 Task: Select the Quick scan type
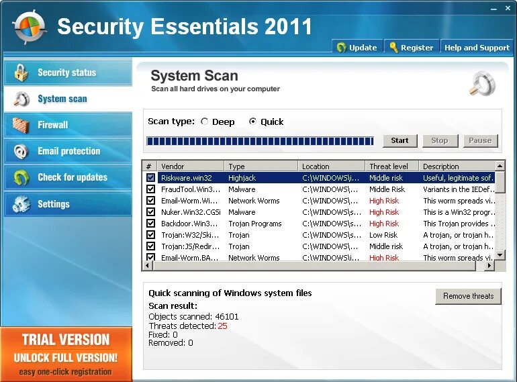[x=252, y=122]
